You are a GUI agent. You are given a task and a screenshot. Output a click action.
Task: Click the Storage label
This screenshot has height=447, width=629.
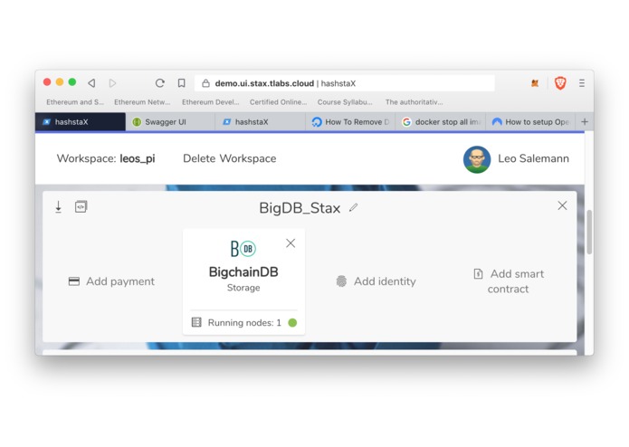point(243,288)
